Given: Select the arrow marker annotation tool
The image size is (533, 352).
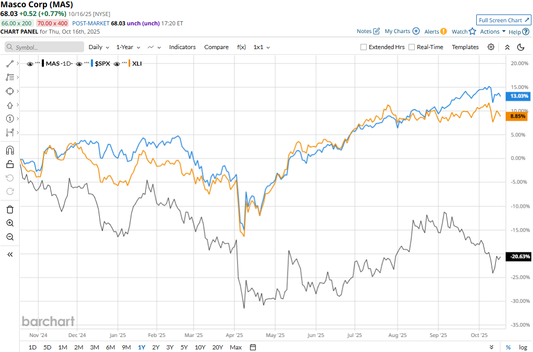Looking at the screenshot, I should (x=10, y=105).
